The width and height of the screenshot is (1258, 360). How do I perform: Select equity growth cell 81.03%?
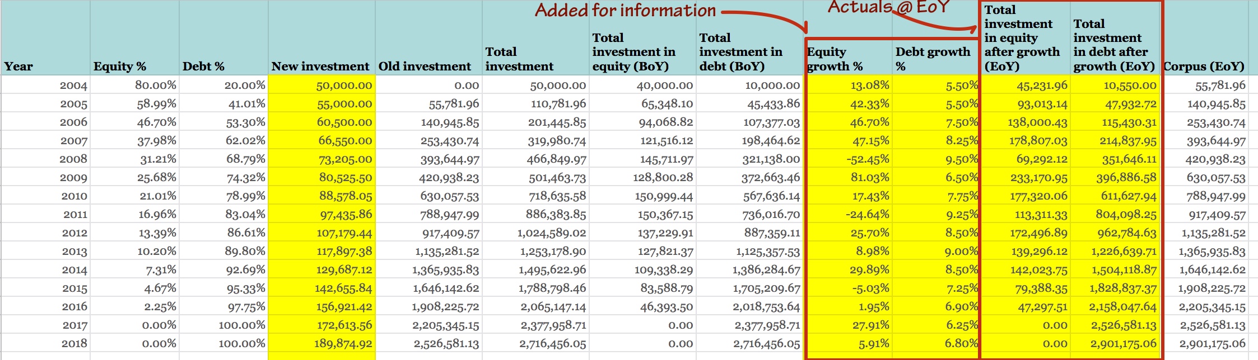point(848,177)
